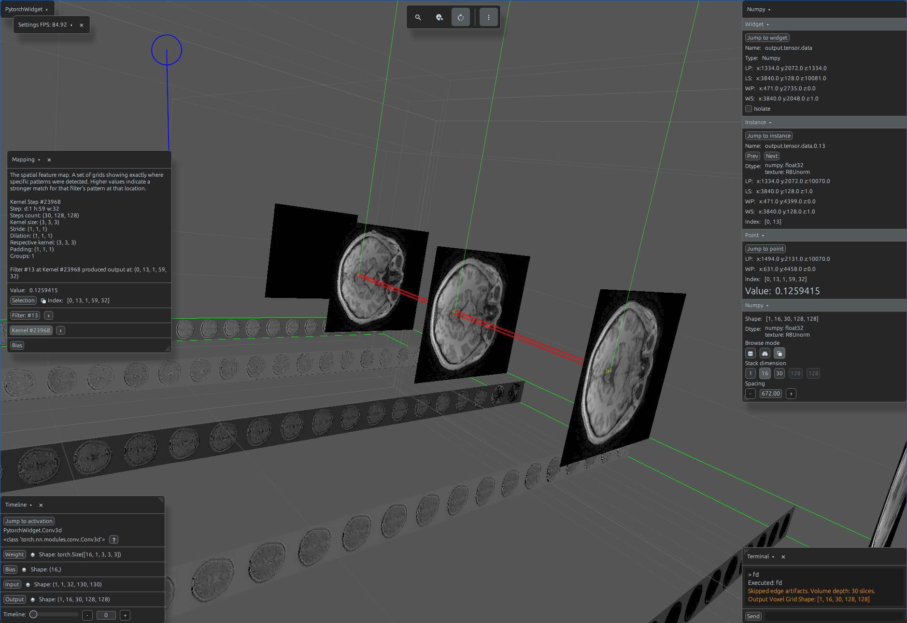Click arrow button next to Filter #13
Image resolution: width=907 pixels, height=623 pixels.
click(48, 316)
